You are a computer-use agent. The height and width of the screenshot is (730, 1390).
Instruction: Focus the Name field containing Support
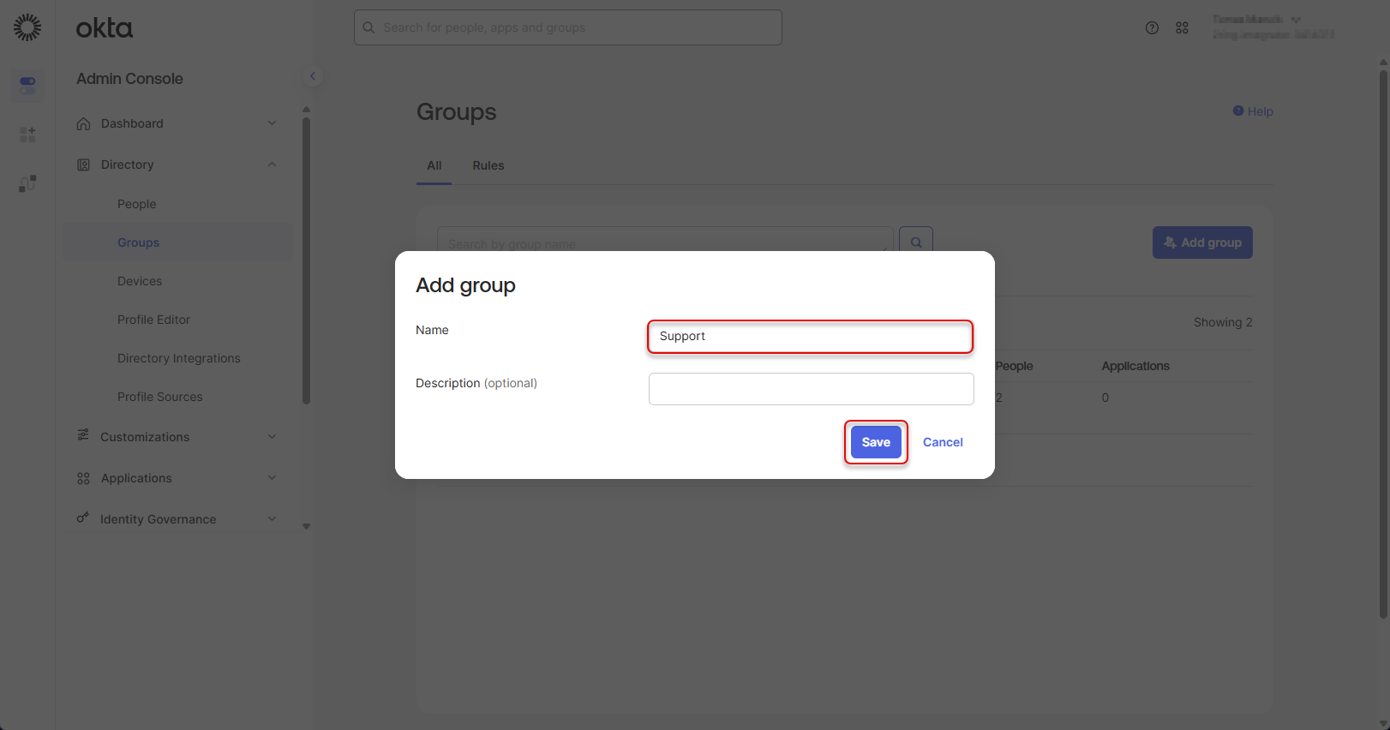pos(811,337)
